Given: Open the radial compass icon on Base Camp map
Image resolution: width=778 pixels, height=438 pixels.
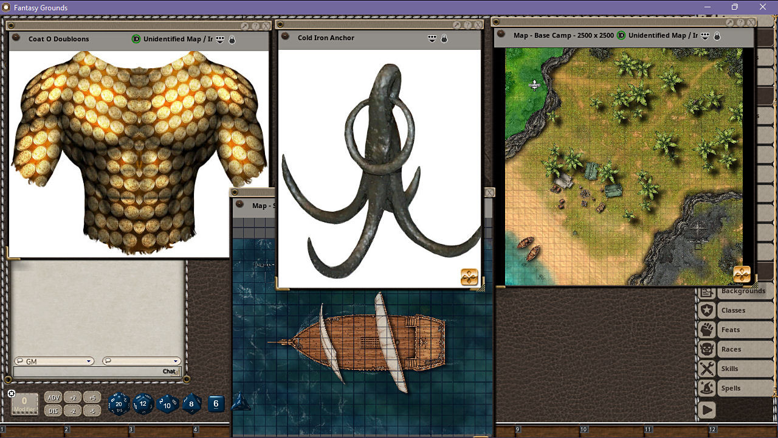Looking at the screenshot, I should 742,275.
